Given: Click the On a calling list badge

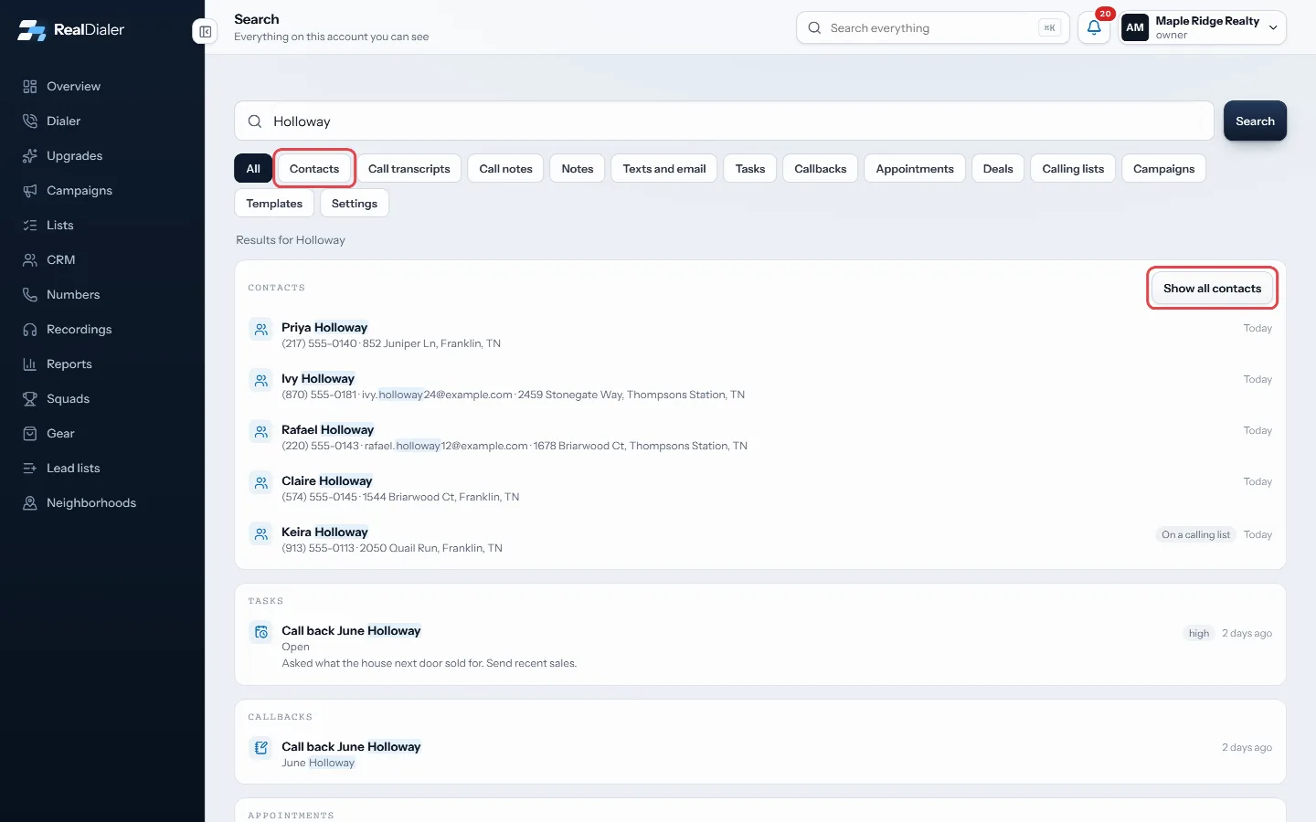Looking at the screenshot, I should click(1195, 535).
